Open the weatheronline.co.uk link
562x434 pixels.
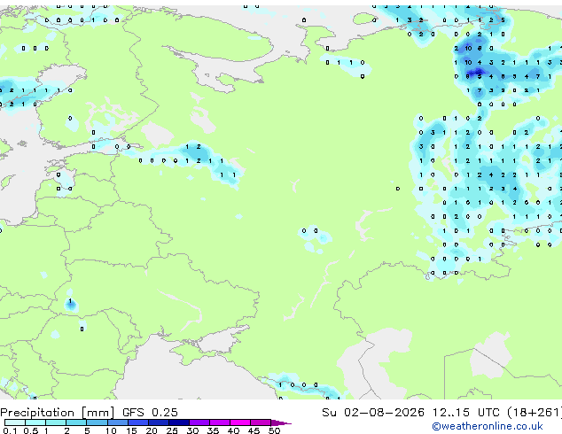coord(488,426)
